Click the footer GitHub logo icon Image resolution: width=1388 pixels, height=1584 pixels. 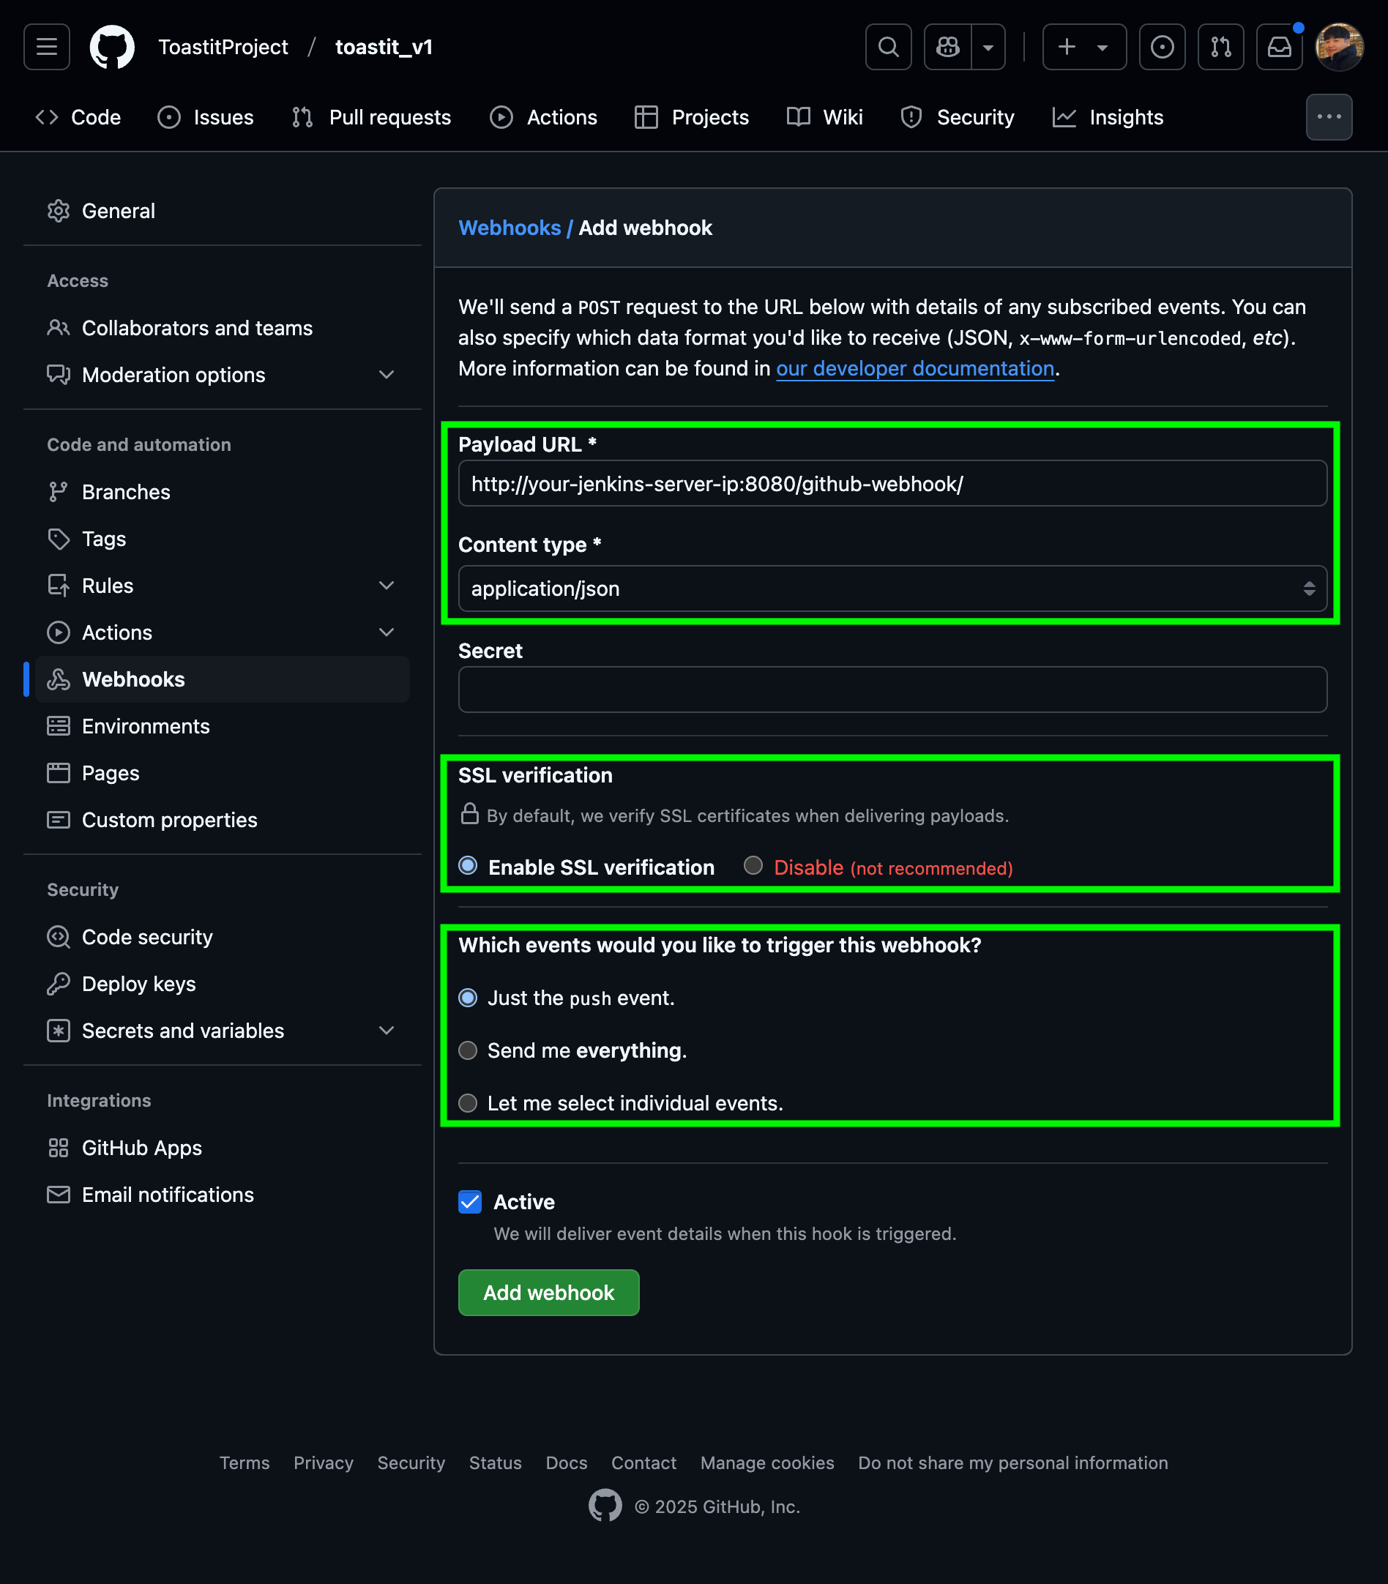point(605,1506)
